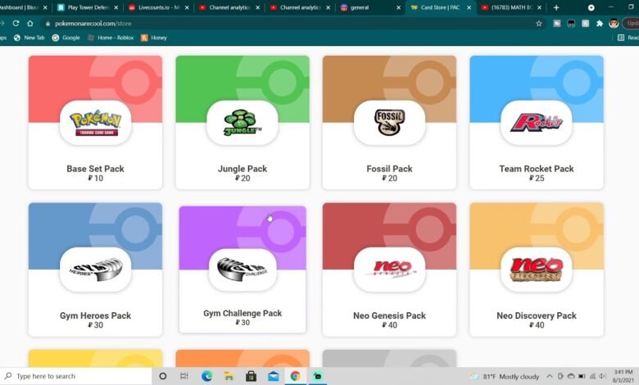Open File Explorer from the taskbar
The image size is (639, 385).
click(229, 376)
